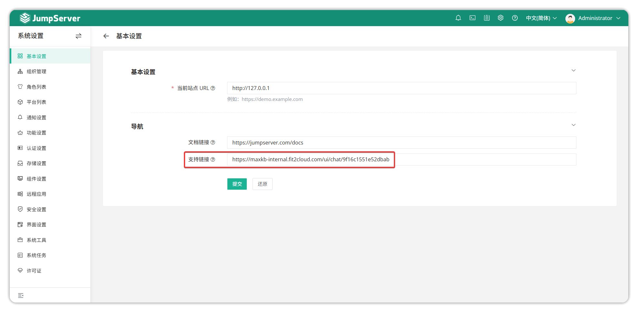Open 远程应用 in the sidebar menu
This screenshot has width=638, height=309.
click(x=50, y=194)
